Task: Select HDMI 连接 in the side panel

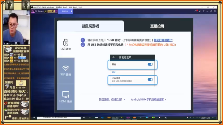Action: 66,97
